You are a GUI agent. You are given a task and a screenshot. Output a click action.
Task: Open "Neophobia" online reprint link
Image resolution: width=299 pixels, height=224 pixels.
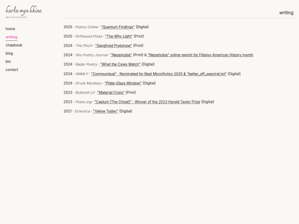[x=200, y=55]
